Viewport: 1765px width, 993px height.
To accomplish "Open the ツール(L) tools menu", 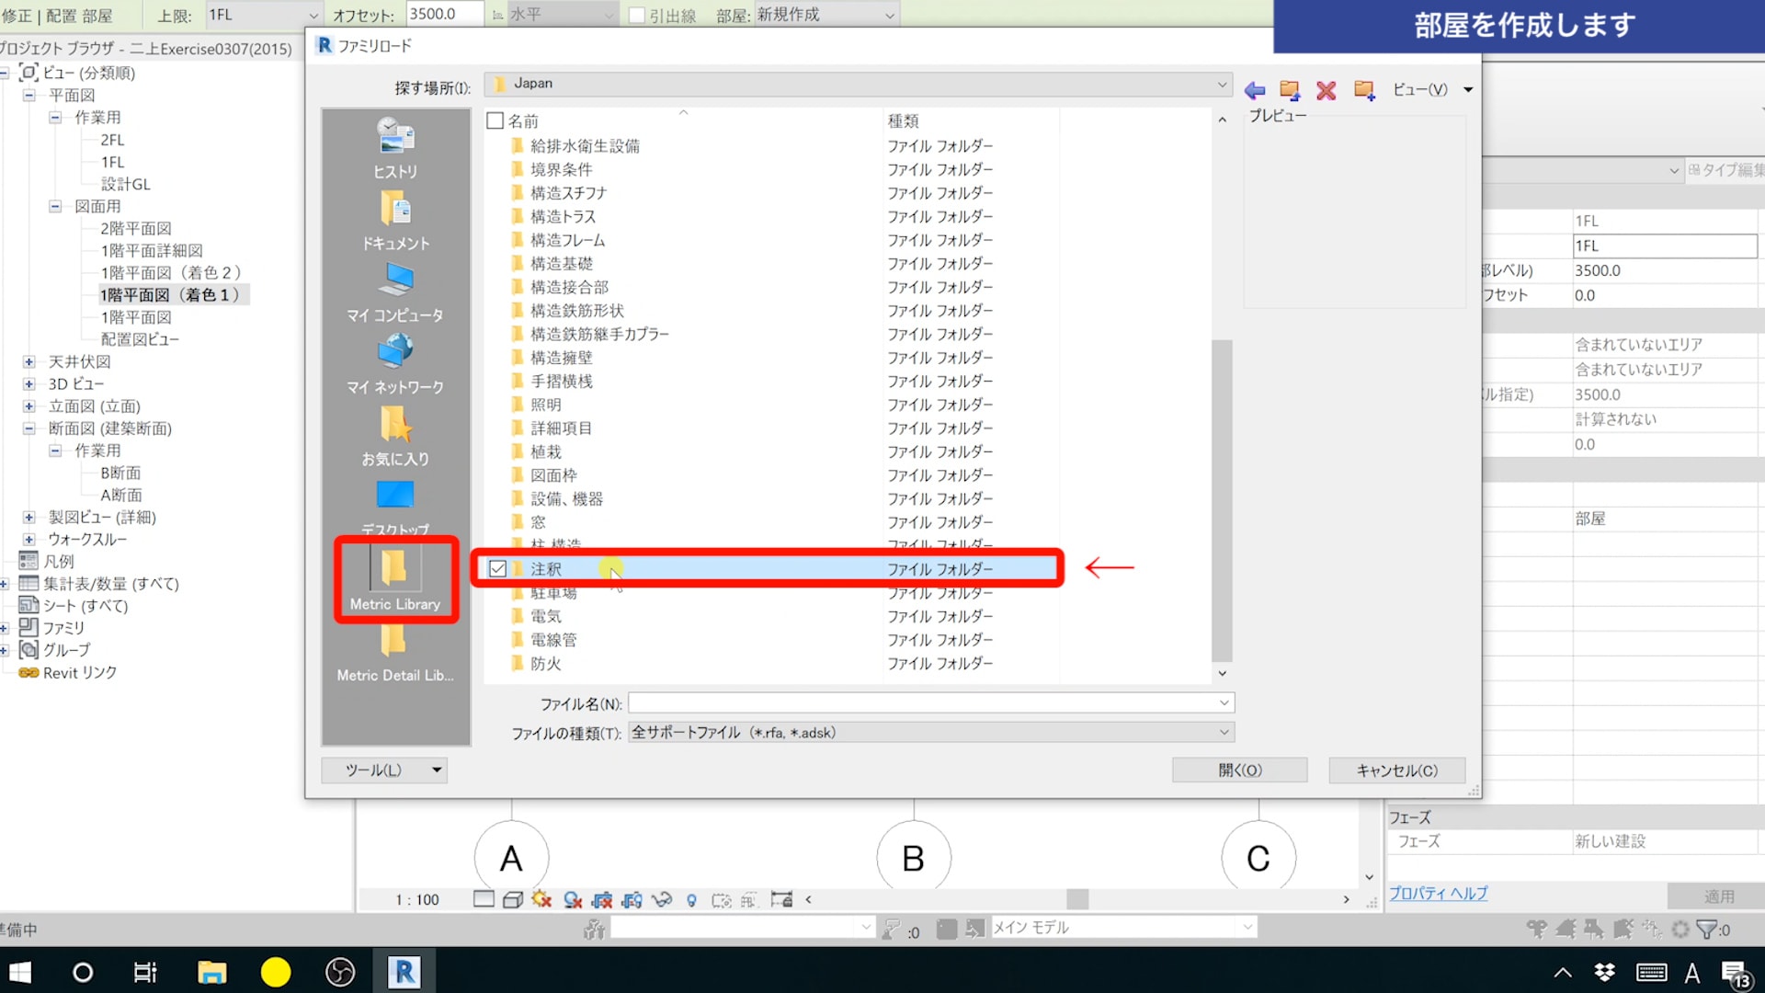I will coord(383,770).
